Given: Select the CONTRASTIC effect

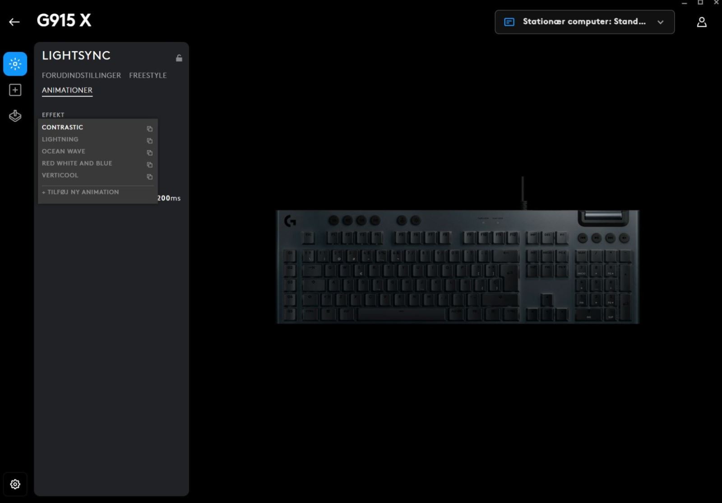Looking at the screenshot, I should [62, 127].
